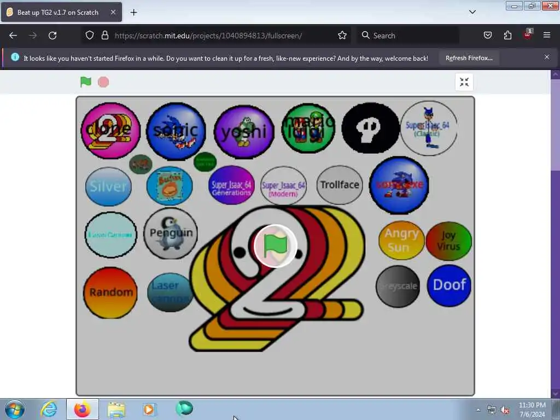The width and height of the screenshot is (560, 420).
Task: Open the red extension badge icon
Action: click(x=528, y=34)
